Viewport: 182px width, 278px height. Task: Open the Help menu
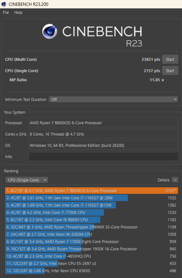point(18,12)
